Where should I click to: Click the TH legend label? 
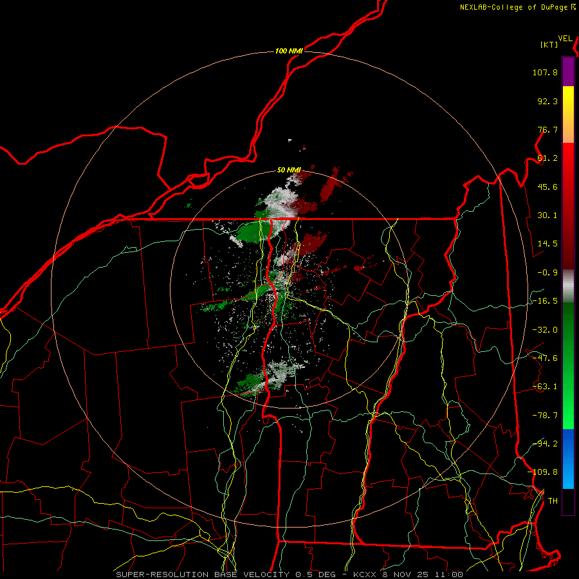pos(553,501)
